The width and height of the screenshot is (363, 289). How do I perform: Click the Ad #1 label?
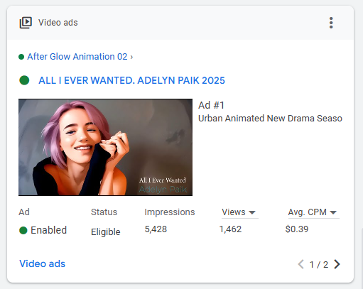point(211,105)
